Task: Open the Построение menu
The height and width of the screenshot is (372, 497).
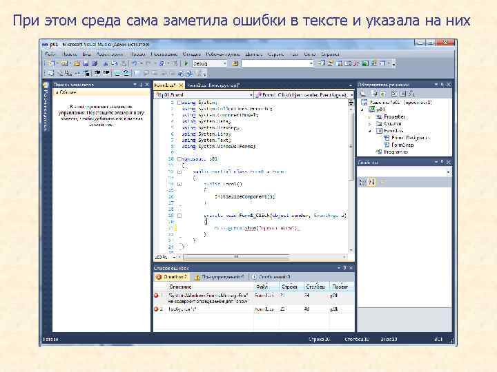Action: [x=164, y=54]
